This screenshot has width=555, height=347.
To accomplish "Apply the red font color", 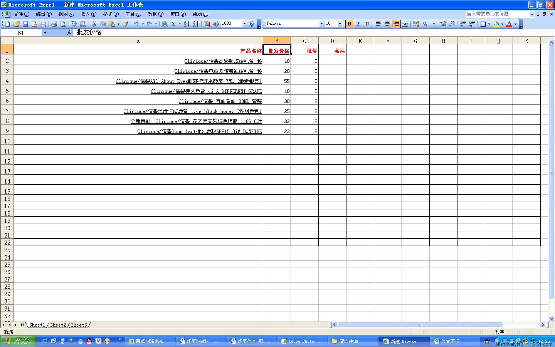I will tap(509, 24).
